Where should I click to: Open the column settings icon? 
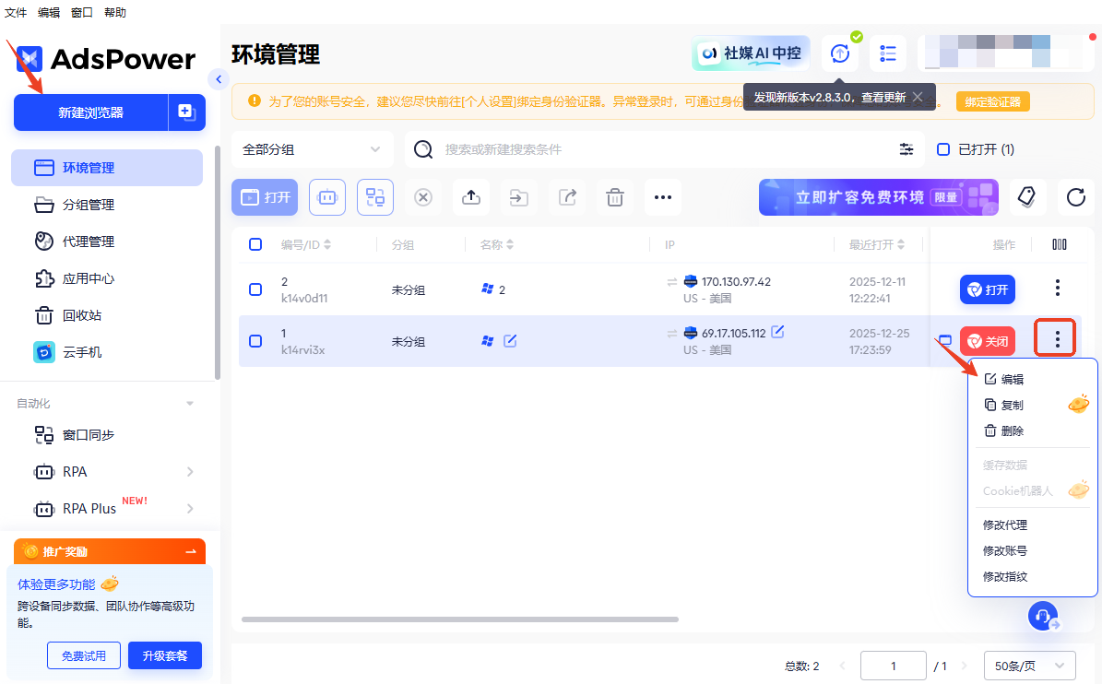[x=1060, y=244]
